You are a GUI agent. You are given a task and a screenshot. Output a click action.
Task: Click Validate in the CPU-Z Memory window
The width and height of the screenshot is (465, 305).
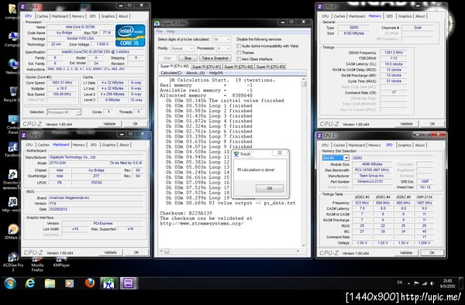click(406, 124)
